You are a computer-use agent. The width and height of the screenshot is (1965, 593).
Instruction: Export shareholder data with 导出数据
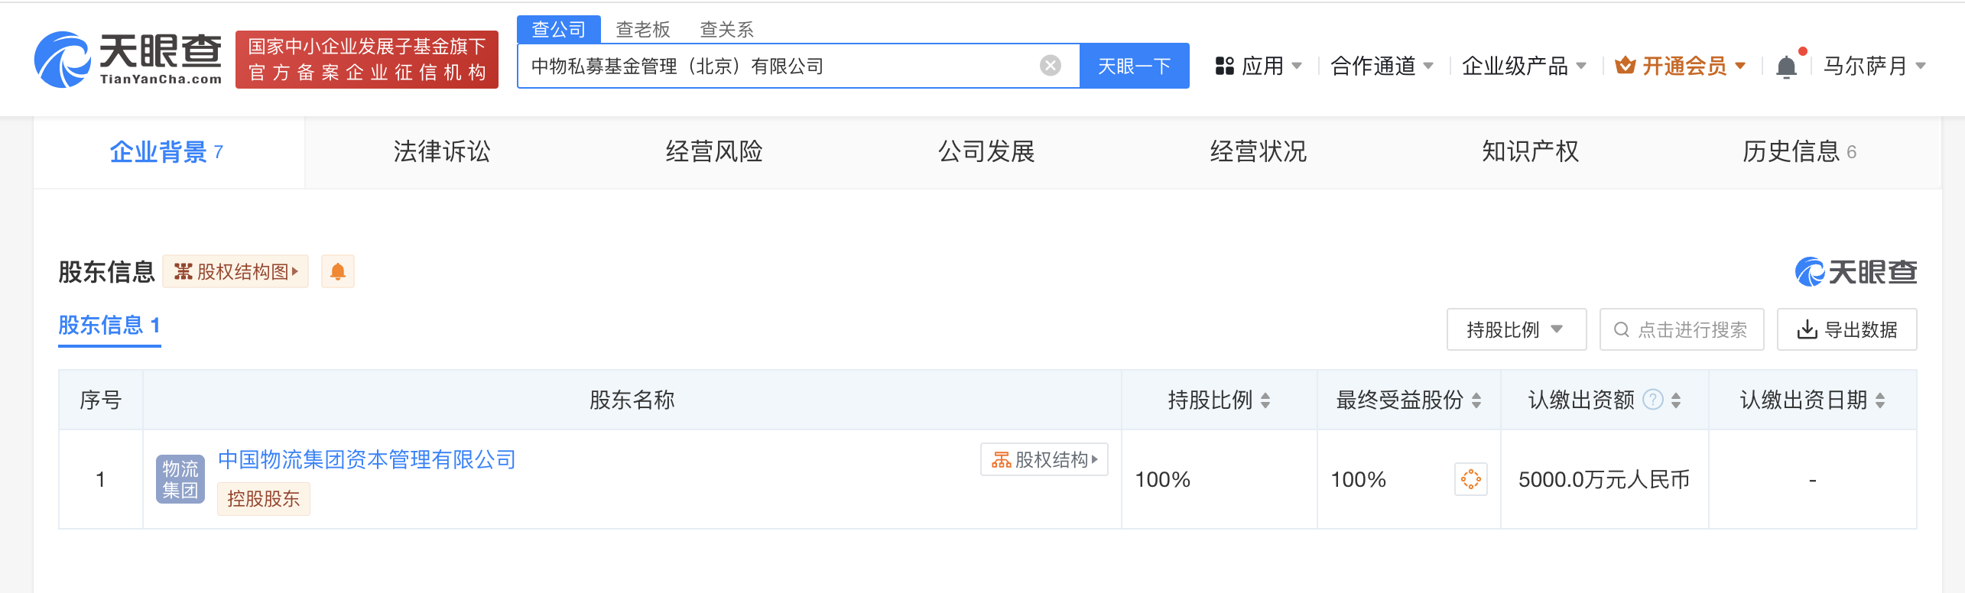click(x=1846, y=329)
